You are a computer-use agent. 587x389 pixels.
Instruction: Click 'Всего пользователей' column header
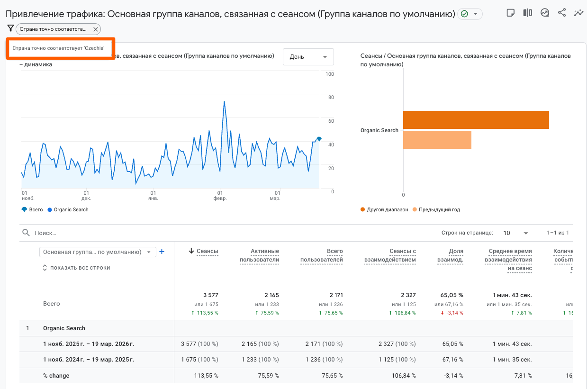coord(322,255)
